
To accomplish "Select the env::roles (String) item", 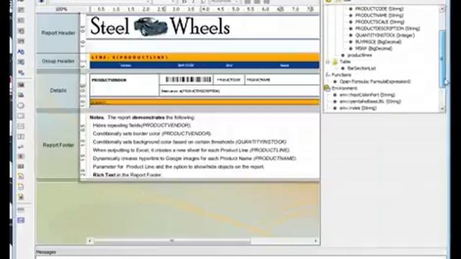I will click(x=358, y=108).
